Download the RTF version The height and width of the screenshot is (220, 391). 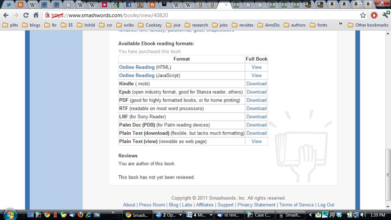[x=256, y=108]
